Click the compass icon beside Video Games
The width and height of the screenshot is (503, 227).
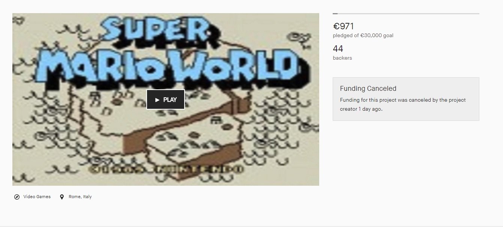click(17, 197)
